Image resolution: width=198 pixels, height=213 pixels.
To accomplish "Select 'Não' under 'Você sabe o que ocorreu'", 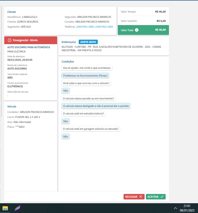I will coord(66,91).
